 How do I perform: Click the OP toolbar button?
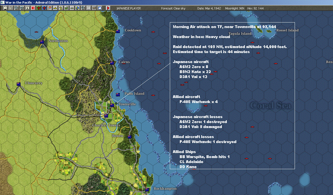pos(89,8)
